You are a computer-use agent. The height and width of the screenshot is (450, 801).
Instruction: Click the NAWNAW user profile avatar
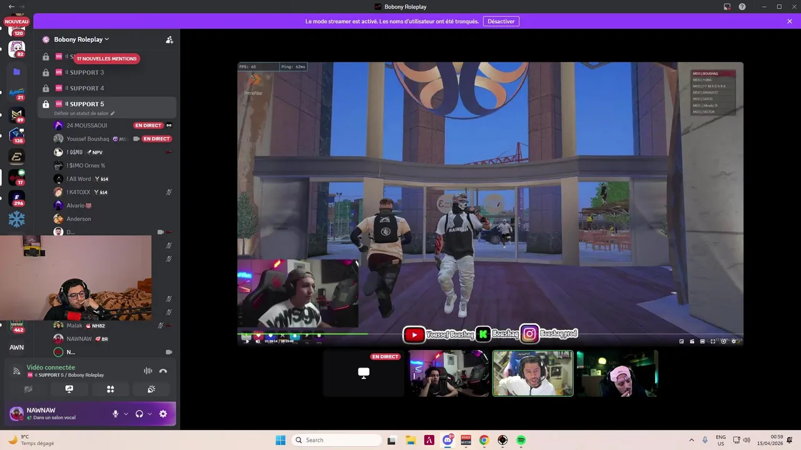[x=17, y=414]
